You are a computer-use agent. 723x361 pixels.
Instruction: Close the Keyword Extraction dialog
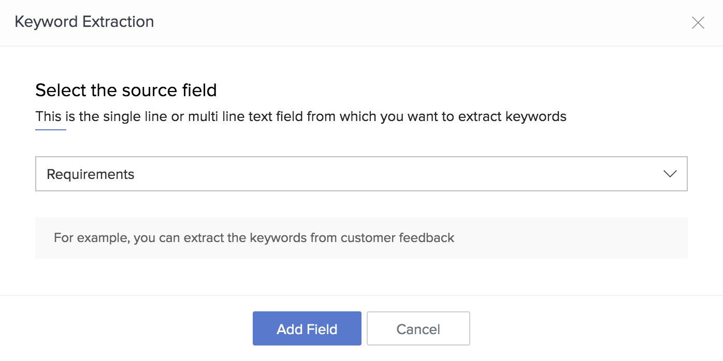[698, 23]
